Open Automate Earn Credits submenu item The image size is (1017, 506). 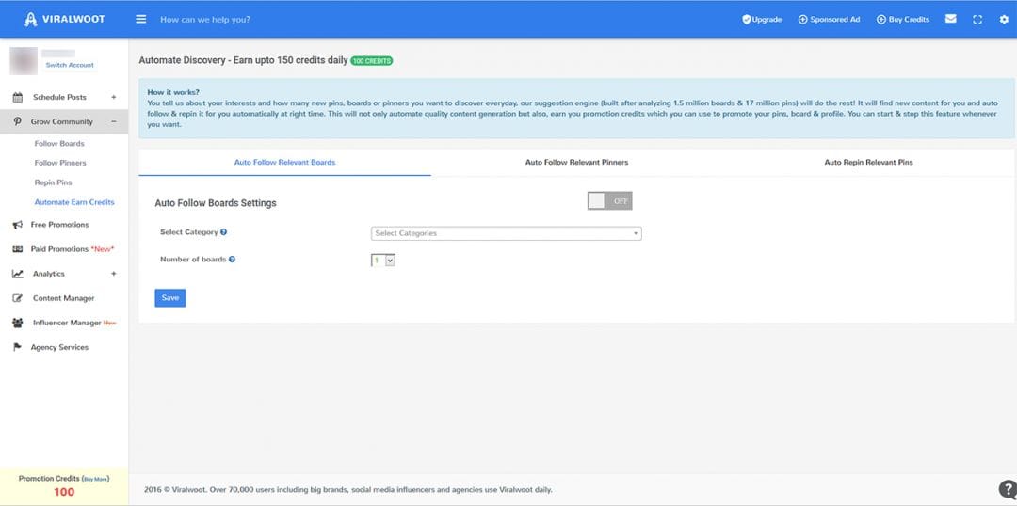coord(74,202)
